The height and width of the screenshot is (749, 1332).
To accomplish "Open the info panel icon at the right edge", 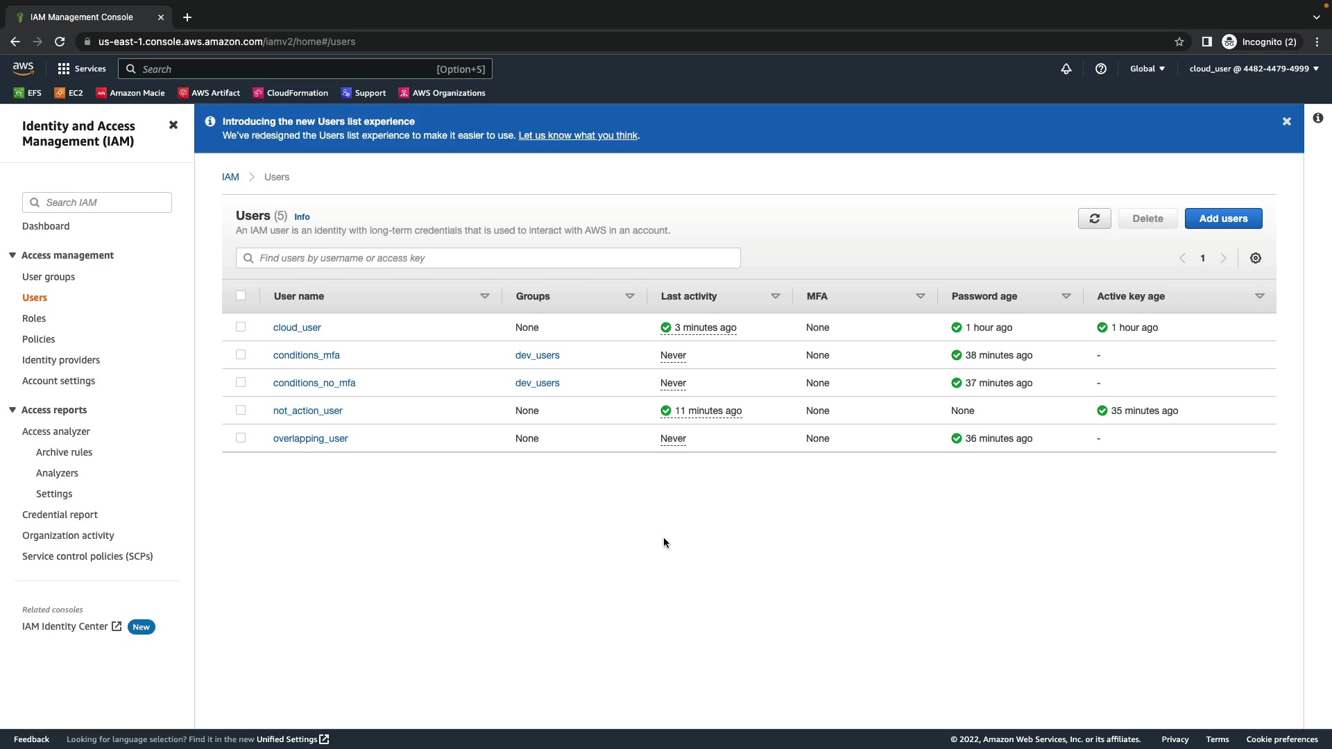I will click(x=1317, y=118).
